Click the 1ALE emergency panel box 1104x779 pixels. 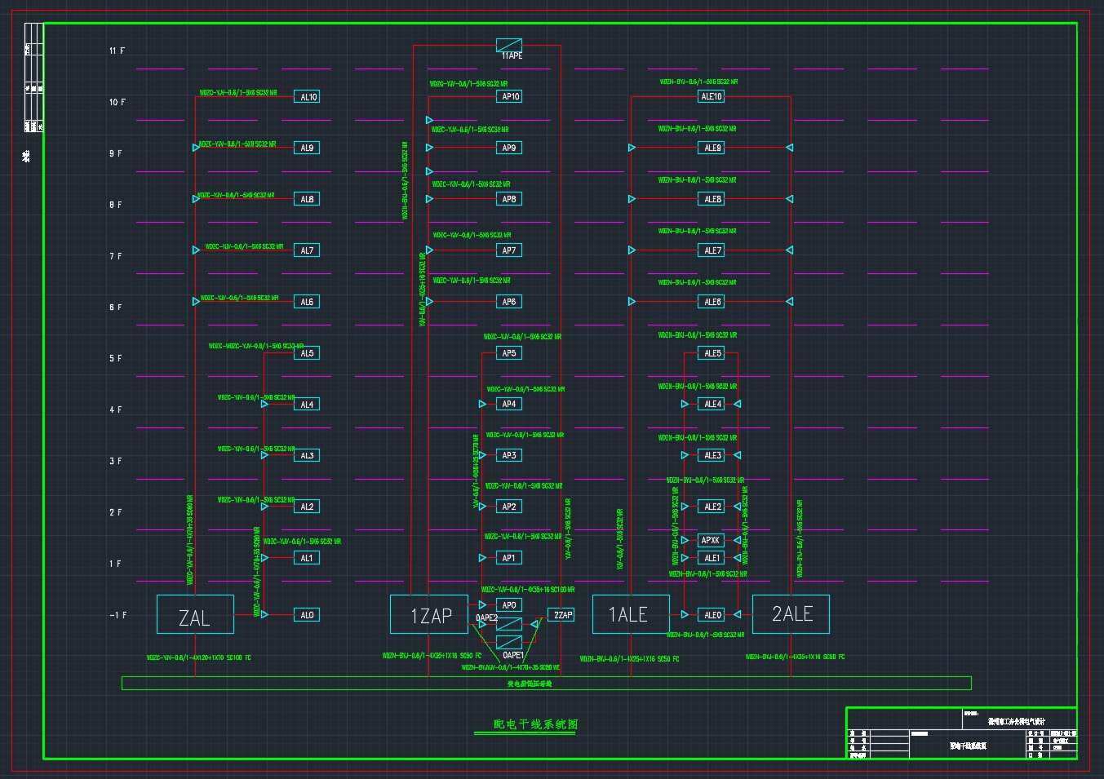[631, 613]
